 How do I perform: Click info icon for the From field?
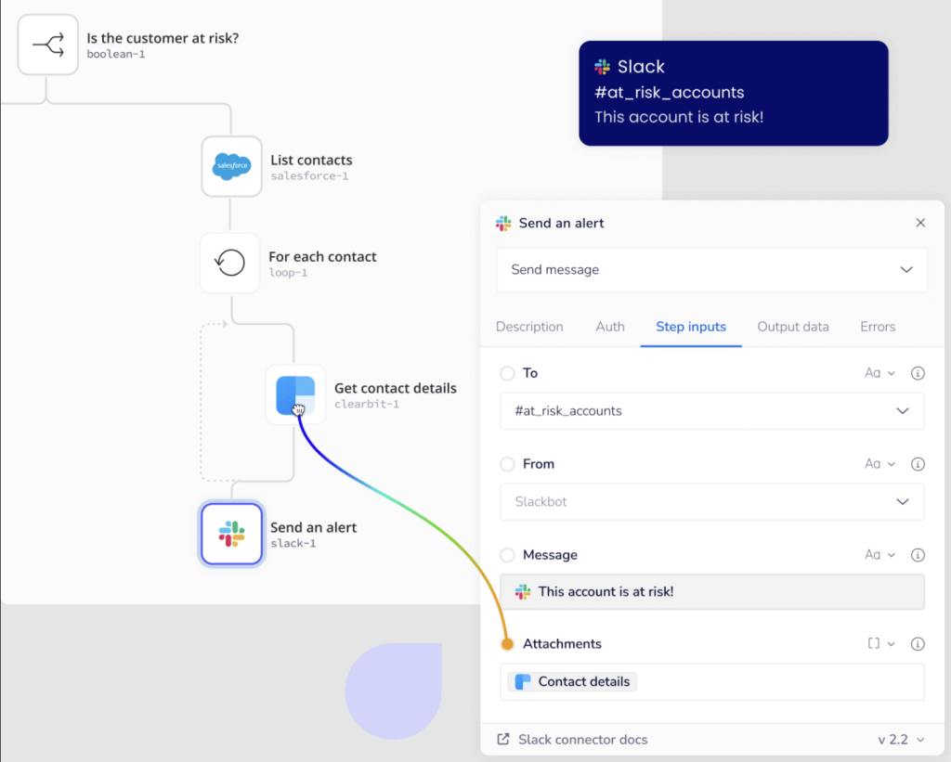[918, 464]
